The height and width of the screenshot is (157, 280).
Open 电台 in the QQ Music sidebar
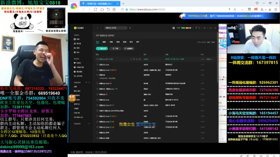(x=76, y=52)
